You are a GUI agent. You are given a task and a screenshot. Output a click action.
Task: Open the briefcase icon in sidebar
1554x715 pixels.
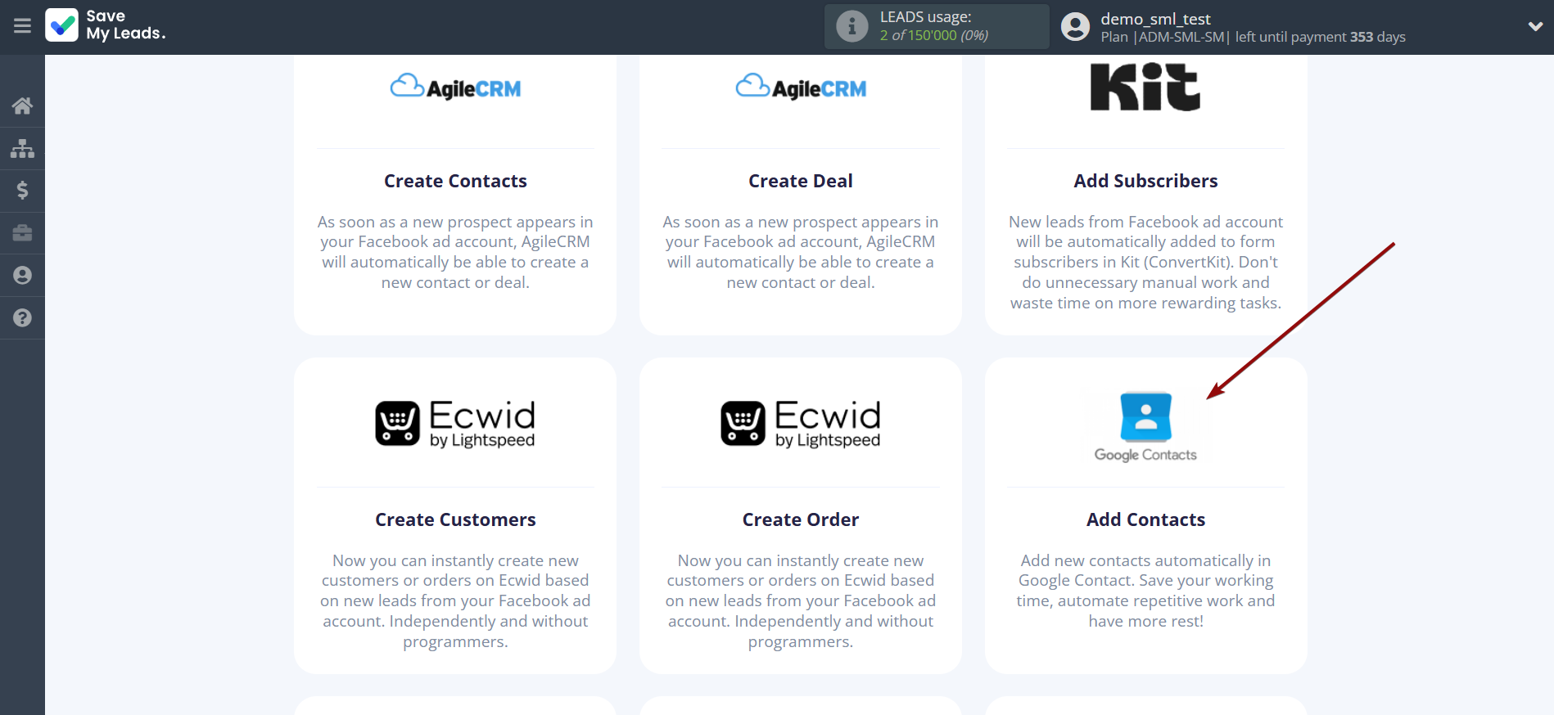pos(22,233)
